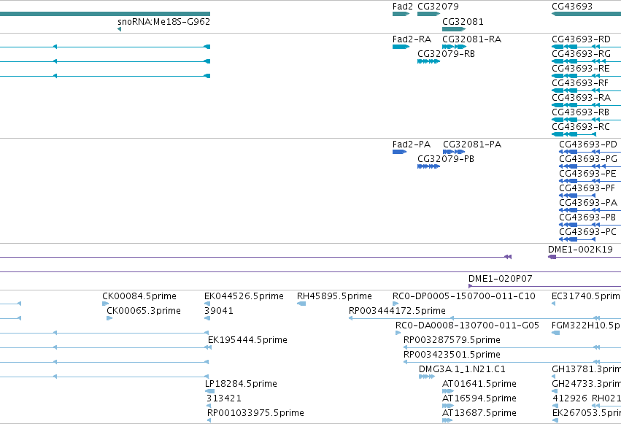Select the CG43693-RF transcript label
621x424 pixels.
580,83
